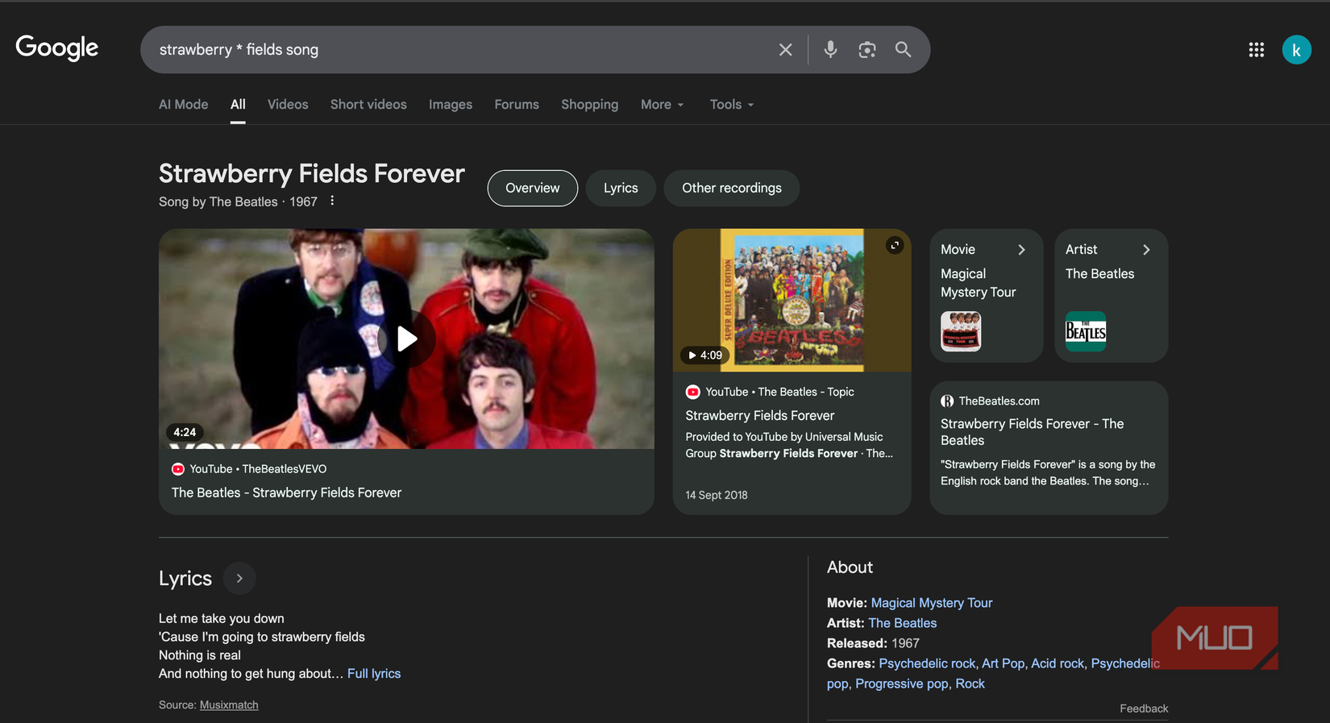
Task: Open the Google account avatar
Action: [1296, 50]
